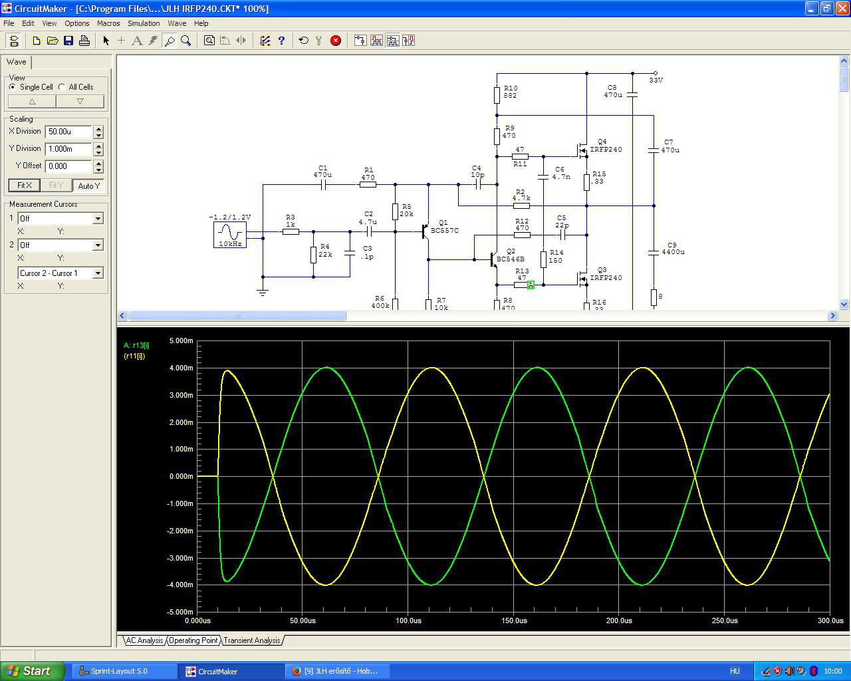
Task: Toggle the Auto Y button
Action: [89, 186]
